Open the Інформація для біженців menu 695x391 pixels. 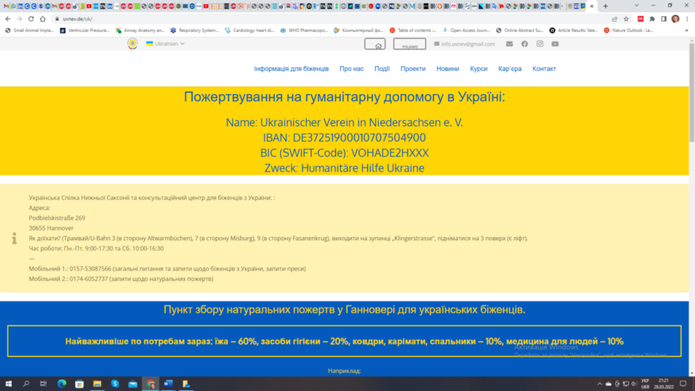tap(291, 69)
